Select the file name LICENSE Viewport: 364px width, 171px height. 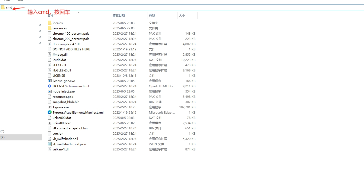pos(59,76)
